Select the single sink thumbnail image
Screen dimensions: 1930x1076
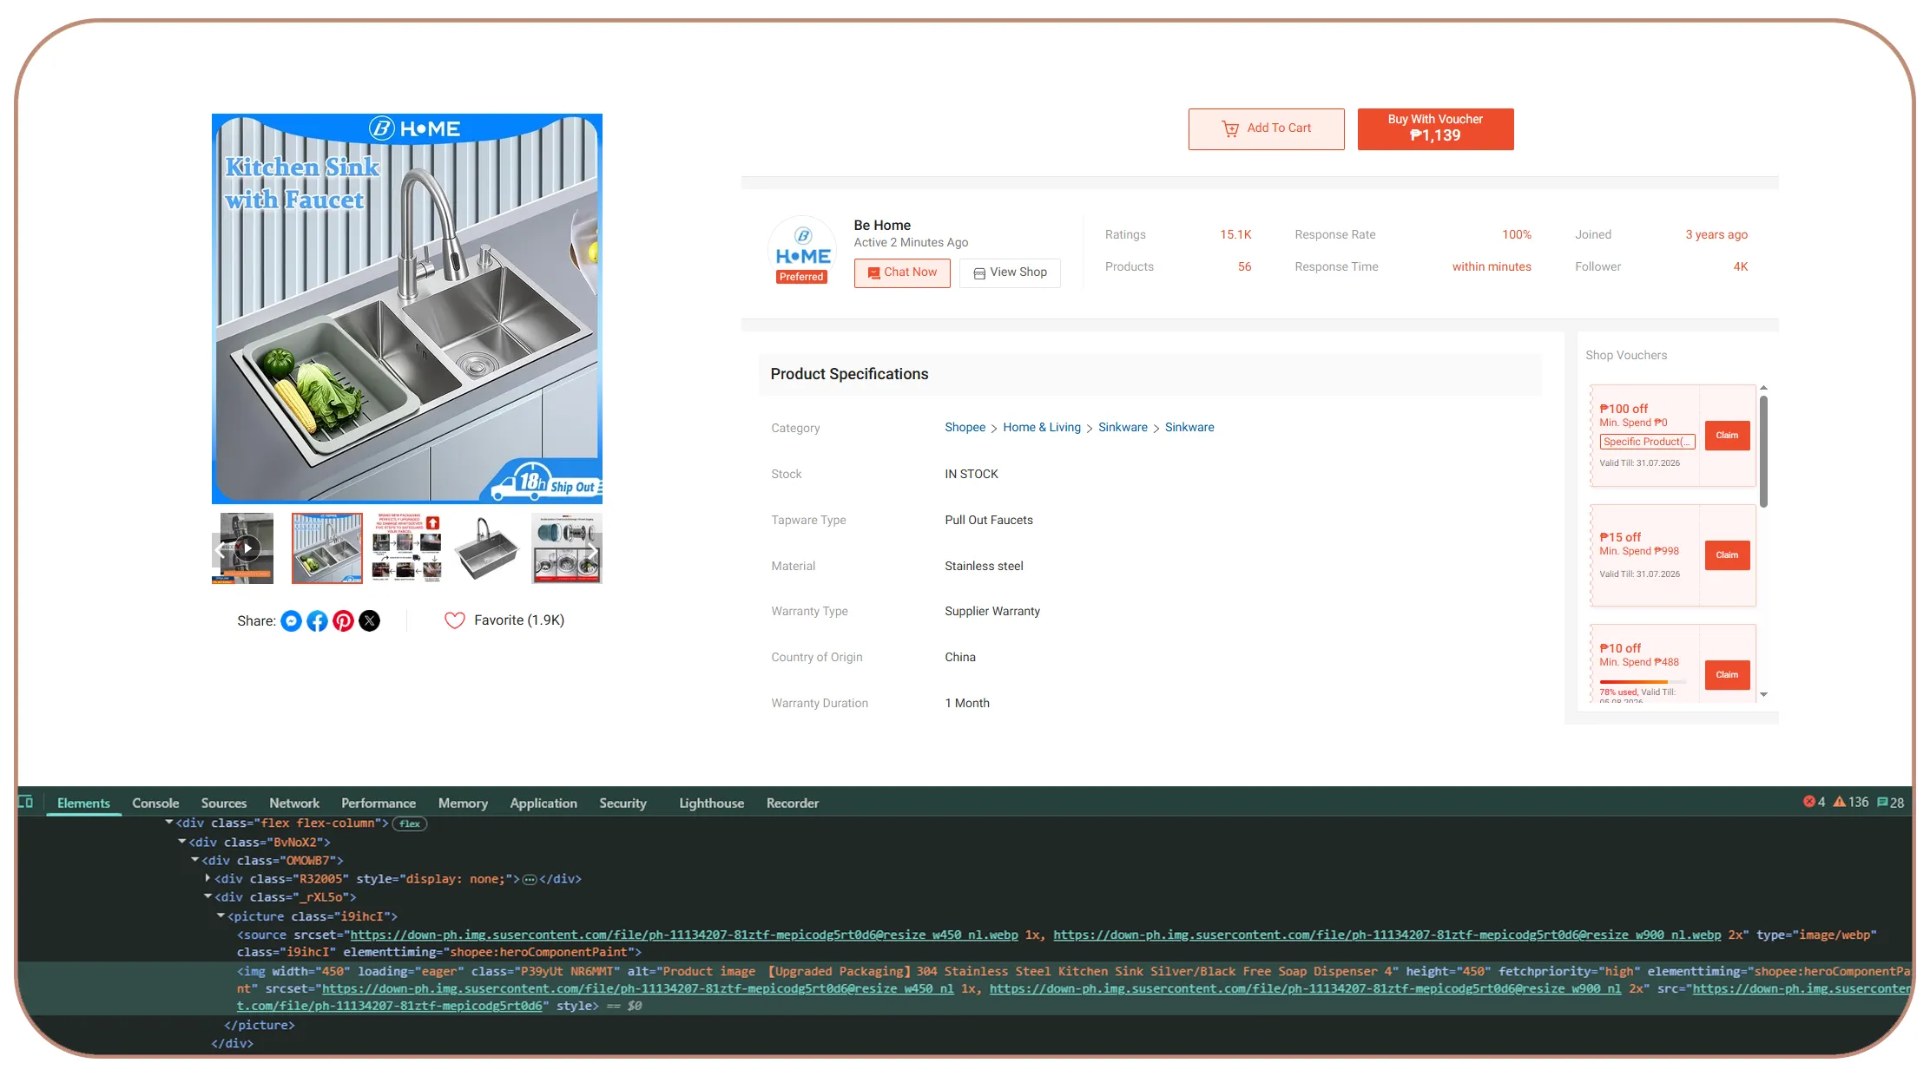pos(486,548)
